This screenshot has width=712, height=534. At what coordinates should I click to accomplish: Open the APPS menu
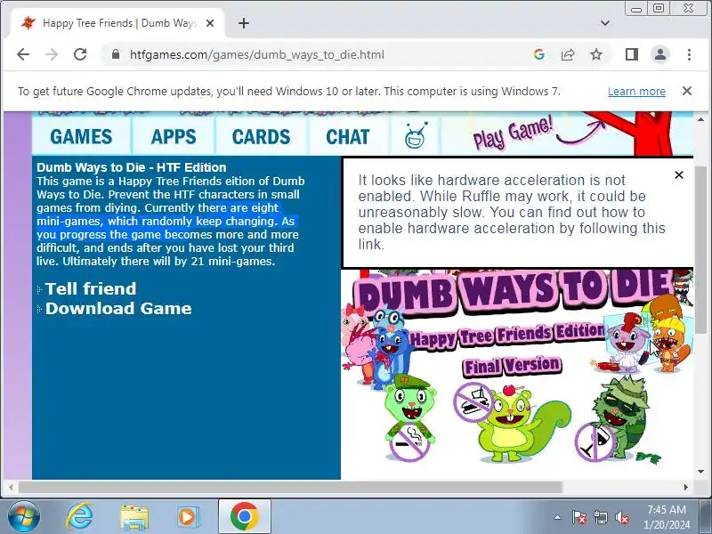[x=174, y=137]
